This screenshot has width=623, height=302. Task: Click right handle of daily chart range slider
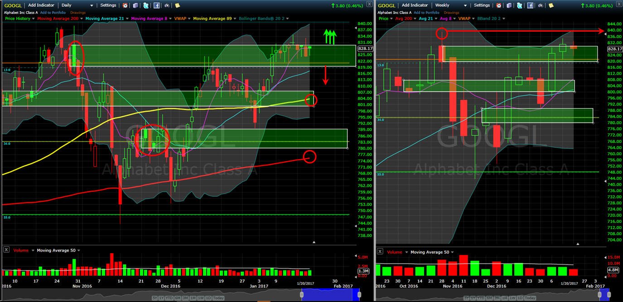tap(359, 295)
